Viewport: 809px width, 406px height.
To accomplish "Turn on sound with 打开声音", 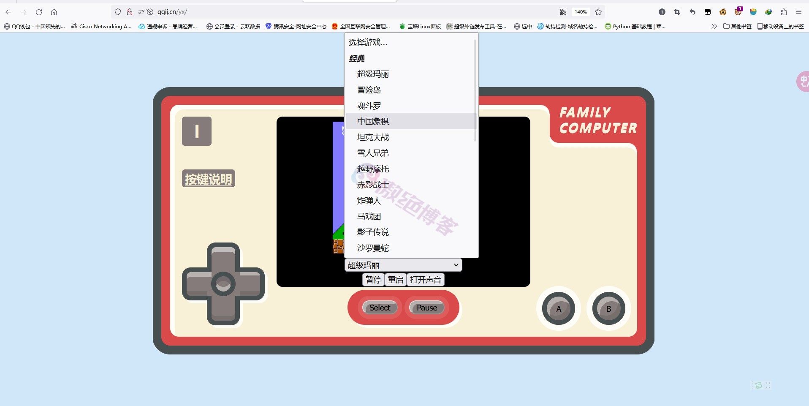I will click(426, 280).
